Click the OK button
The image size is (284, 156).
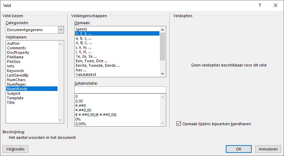pyautogui.click(x=238, y=149)
